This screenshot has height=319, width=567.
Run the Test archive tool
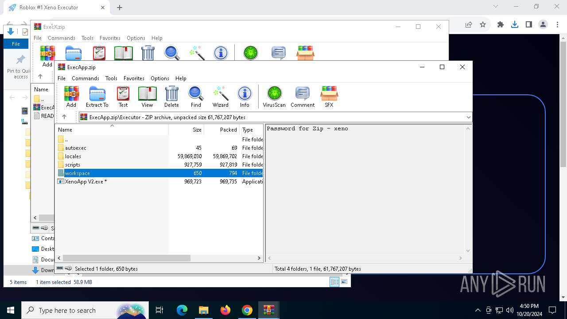(x=123, y=97)
